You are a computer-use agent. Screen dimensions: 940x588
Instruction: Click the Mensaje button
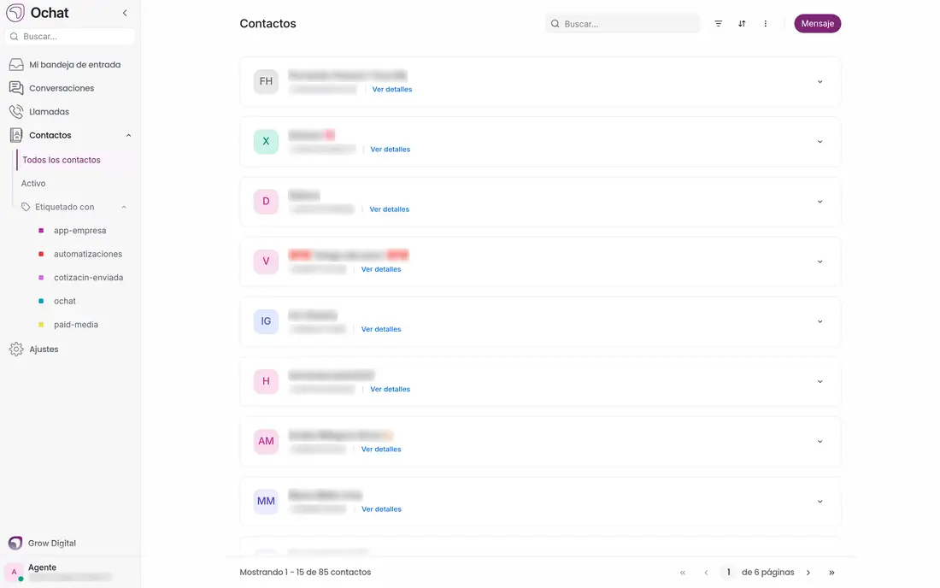click(817, 23)
